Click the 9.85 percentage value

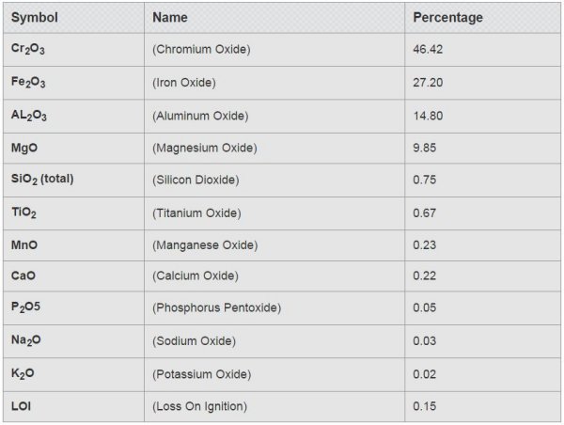click(x=425, y=148)
